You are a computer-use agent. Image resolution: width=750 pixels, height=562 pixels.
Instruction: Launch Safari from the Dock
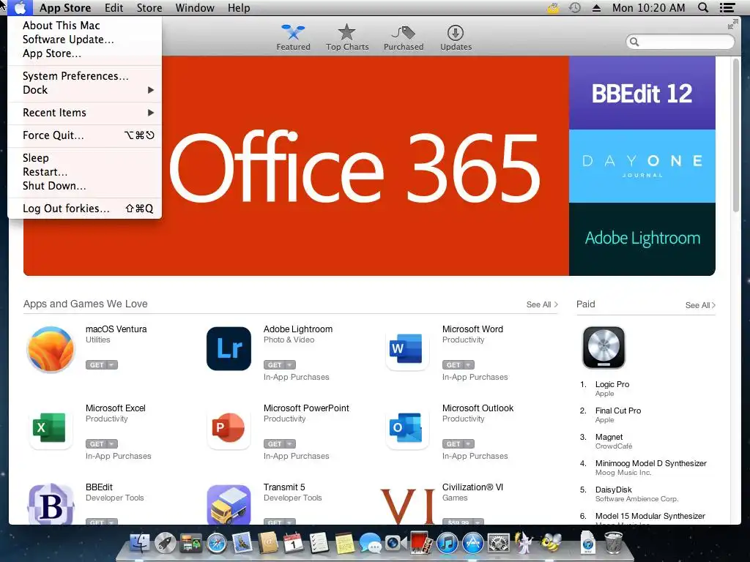tap(216, 544)
